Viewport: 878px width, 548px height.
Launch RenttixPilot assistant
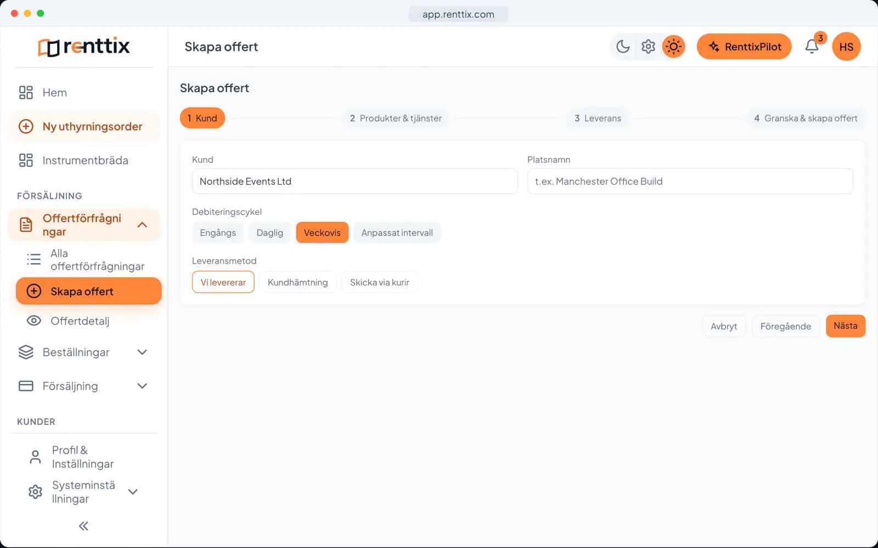click(744, 47)
